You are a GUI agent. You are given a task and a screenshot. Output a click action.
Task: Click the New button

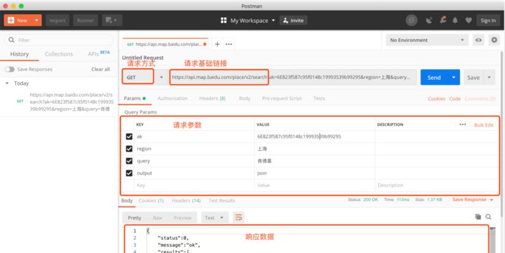click(18, 20)
